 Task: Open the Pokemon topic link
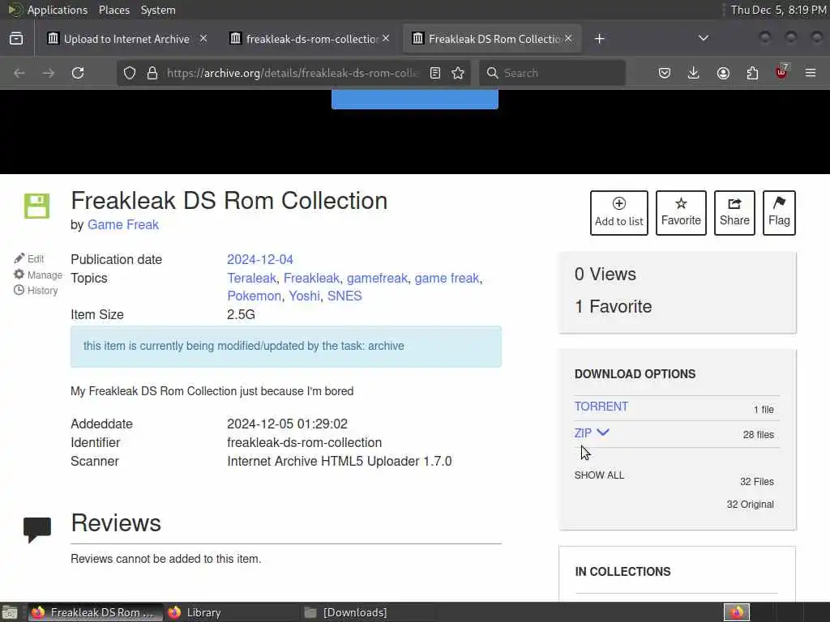[x=254, y=296]
